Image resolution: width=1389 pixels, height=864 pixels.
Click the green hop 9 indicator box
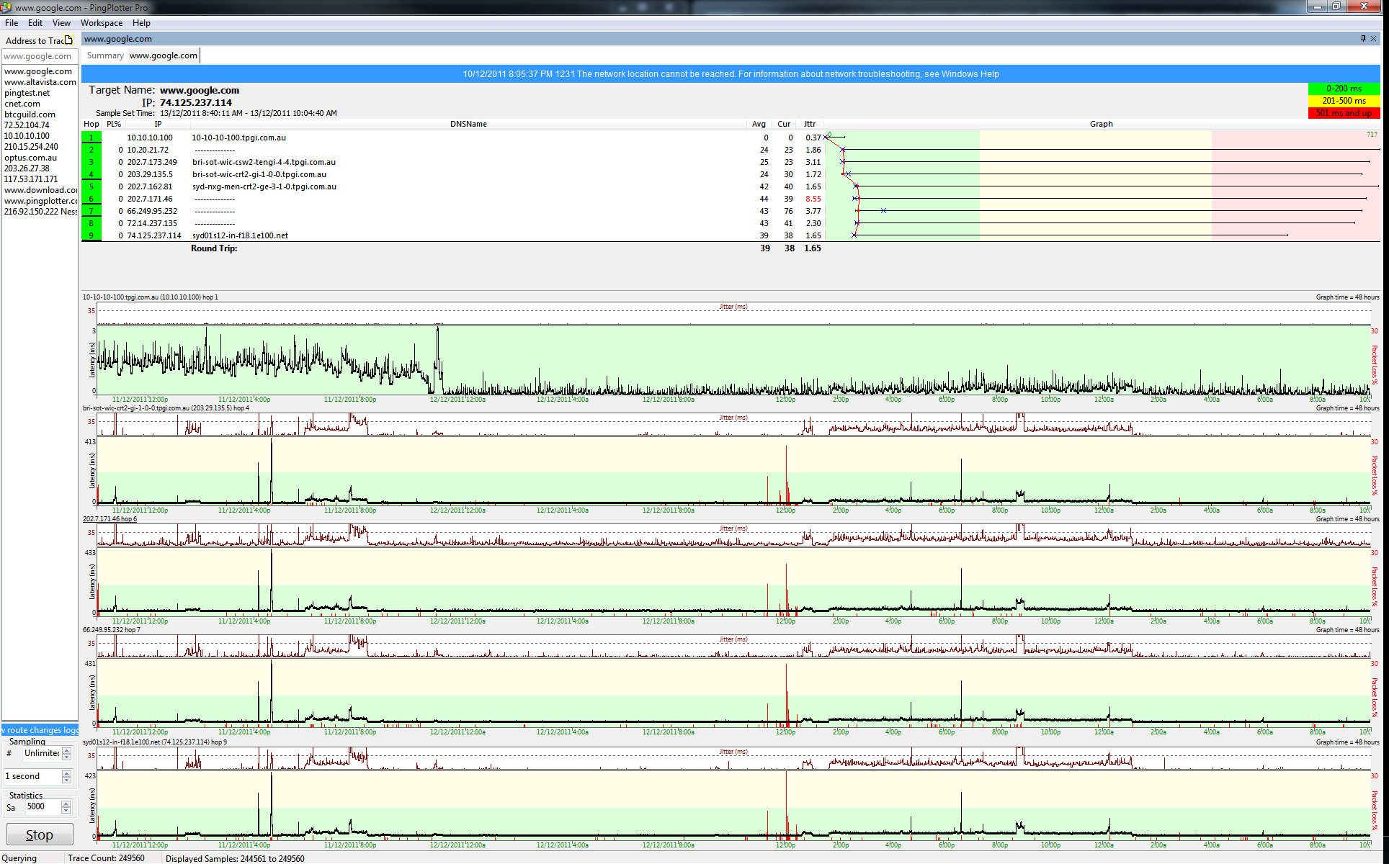click(91, 235)
